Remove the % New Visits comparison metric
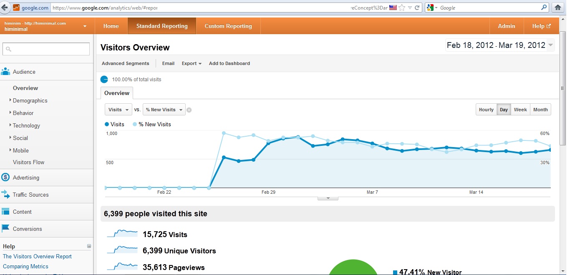 click(189, 110)
